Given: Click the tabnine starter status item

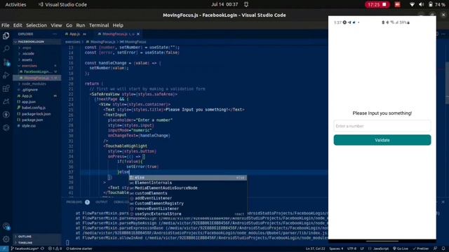Looking at the screenshot, I should 79,248.
